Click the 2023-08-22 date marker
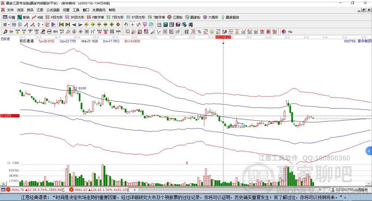Image resolution: width=372 pixels, height=201 pixels. coord(223,37)
